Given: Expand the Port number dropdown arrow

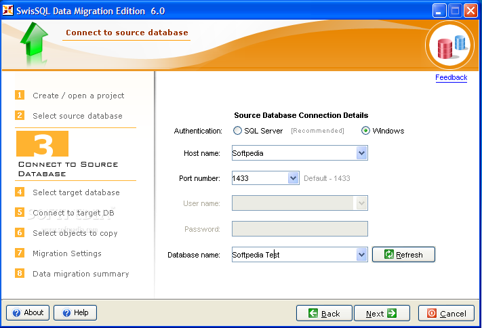Looking at the screenshot, I should [294, 178].
